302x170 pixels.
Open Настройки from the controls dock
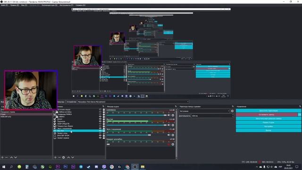click(268, 127)
